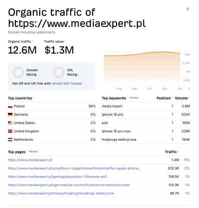Open the mediaexpert.pl homepage top page link
Image resolution: width=199 pixels, height=208 pixels.
pyautogui.click(x=30, y=160)
